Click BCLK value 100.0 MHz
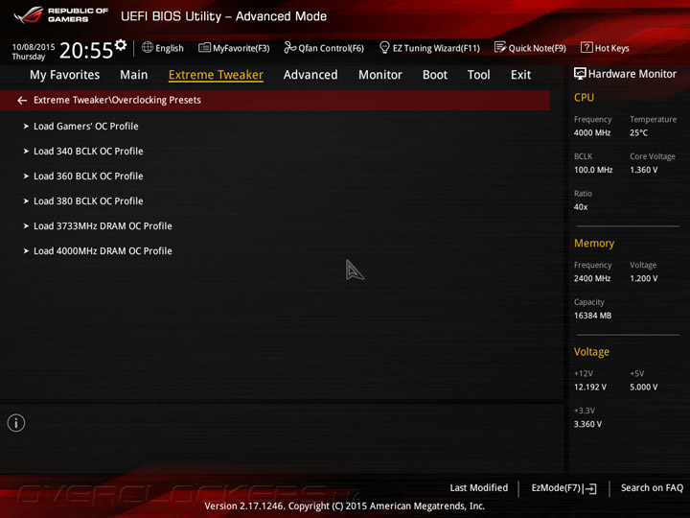 (x=593, y=170)
